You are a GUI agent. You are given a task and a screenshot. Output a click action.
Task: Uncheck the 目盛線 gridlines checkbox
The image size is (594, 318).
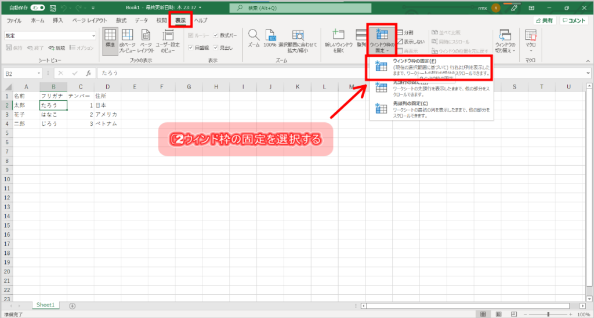pos(191,47)
